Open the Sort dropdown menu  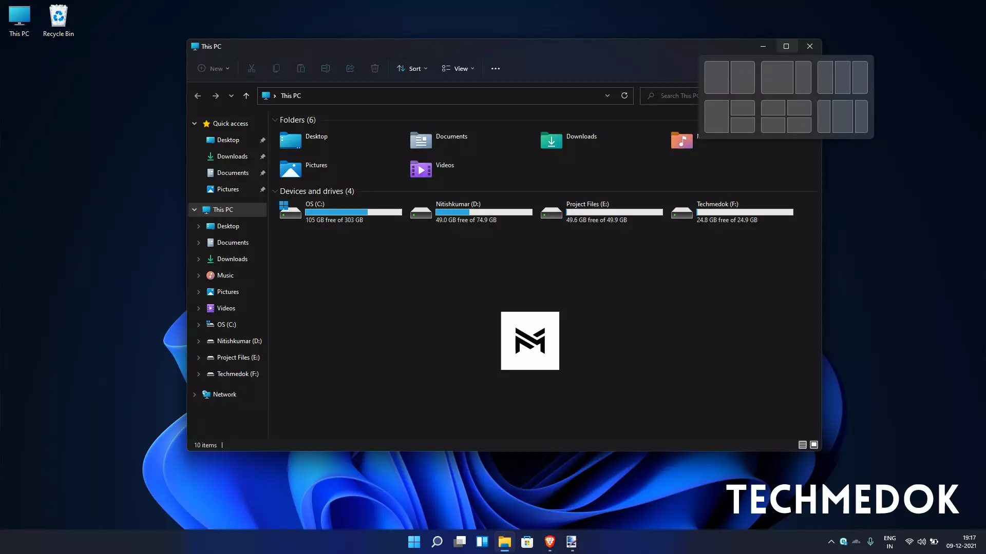(412, 68)
